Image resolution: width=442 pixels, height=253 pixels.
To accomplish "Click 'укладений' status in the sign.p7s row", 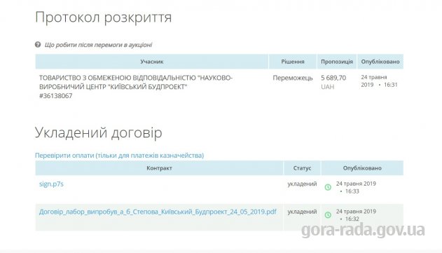I will click(x=302, y=184).
